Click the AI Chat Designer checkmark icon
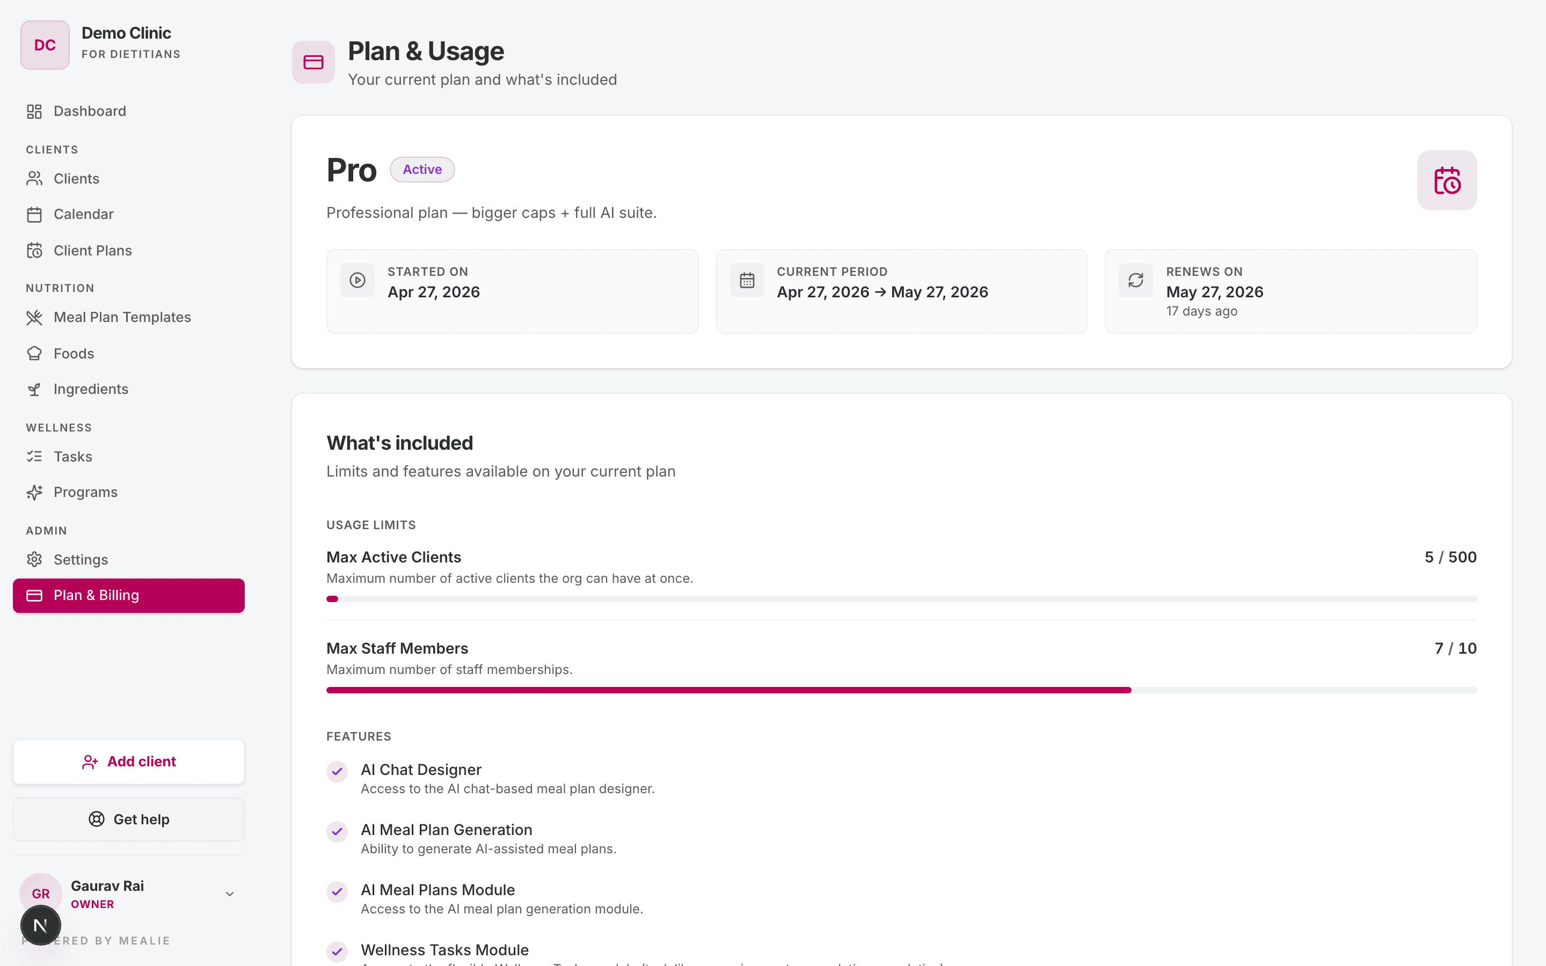Screen dimensions: 1546x966 (x=337, y=771)
